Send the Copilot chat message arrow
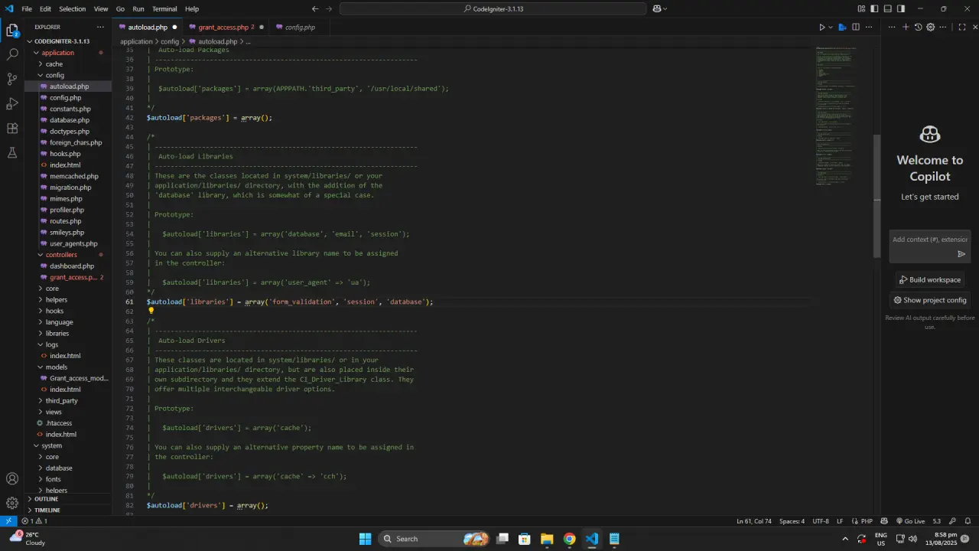Screen dimensions: 979x551 click(x=961, y=253)
